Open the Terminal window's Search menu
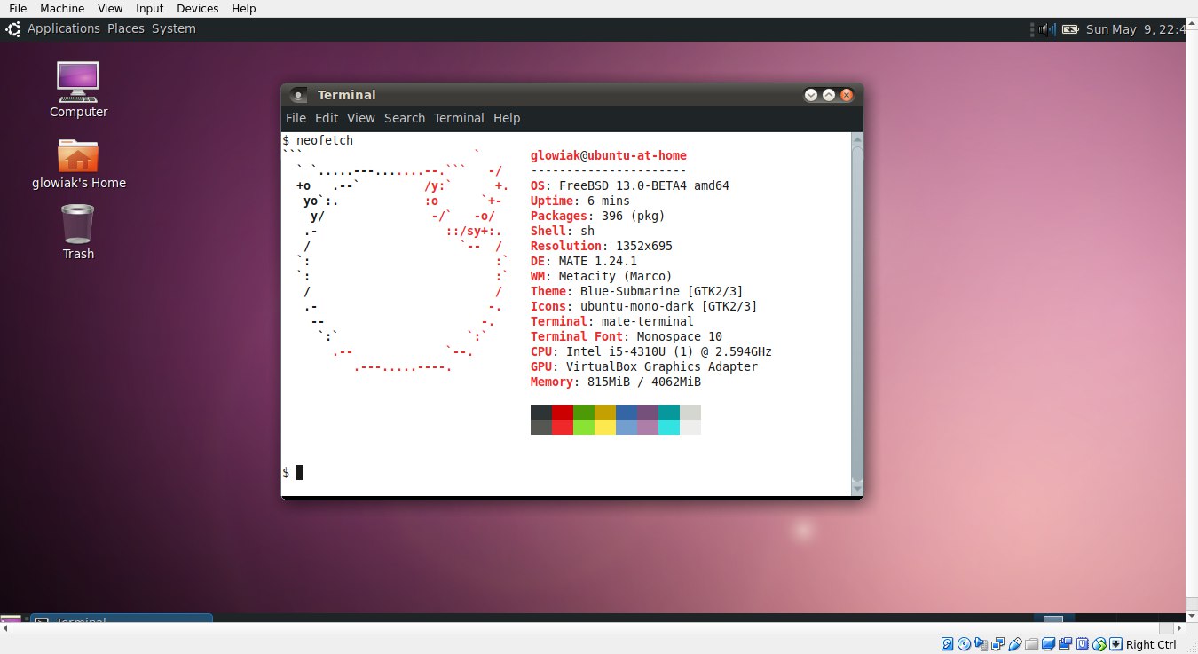The height and width of the screenshot is (654, 1198). point(405,118)
